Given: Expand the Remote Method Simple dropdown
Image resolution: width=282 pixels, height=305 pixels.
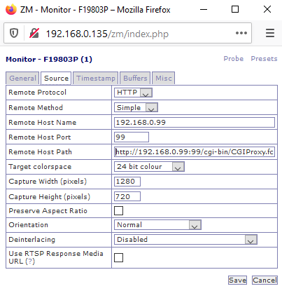Looking at the screenshot, I should tap(136, 107).
